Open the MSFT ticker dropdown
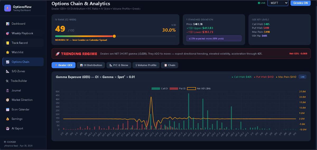 (x=278, y=3)
